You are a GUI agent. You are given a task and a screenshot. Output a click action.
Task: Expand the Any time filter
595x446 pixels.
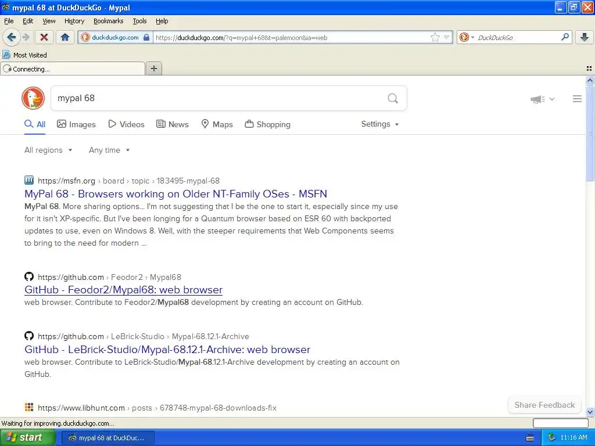click(x=109, y=150)
